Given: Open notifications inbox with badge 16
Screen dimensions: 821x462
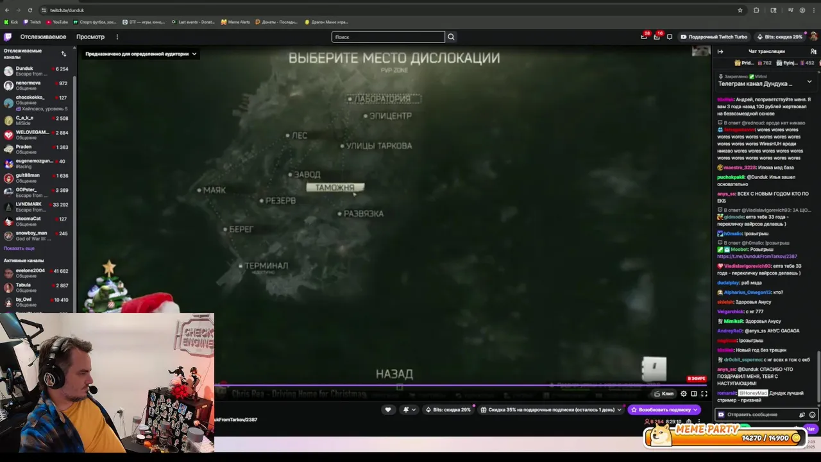Looking at the screenshot, I should tap(657, 37).
